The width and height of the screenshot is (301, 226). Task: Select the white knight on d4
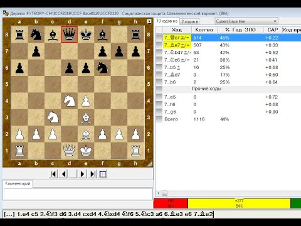click(69, 101)
